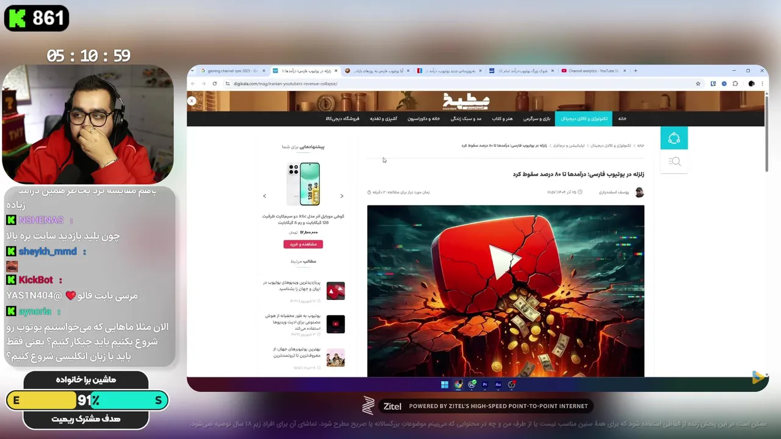This screenshot has width=781, height=439.
Task: Open 'خانه و دکوراسیون' nav item
Action: 423,119
